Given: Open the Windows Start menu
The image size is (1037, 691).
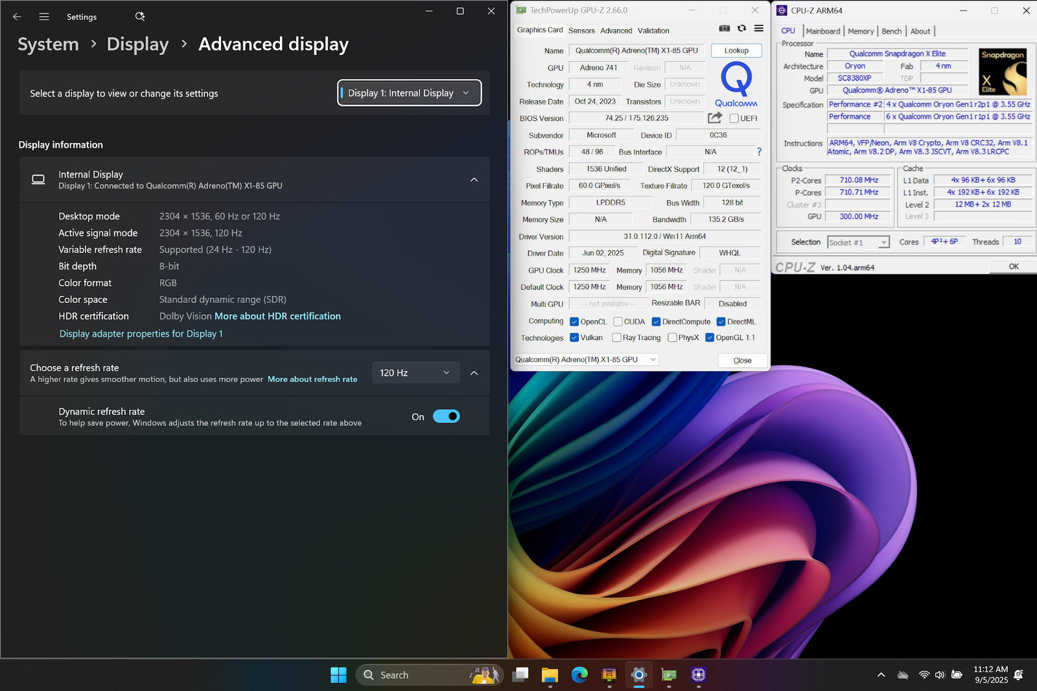Looking at the screenshot, I should pyautogui.click(x=338, y=675).
